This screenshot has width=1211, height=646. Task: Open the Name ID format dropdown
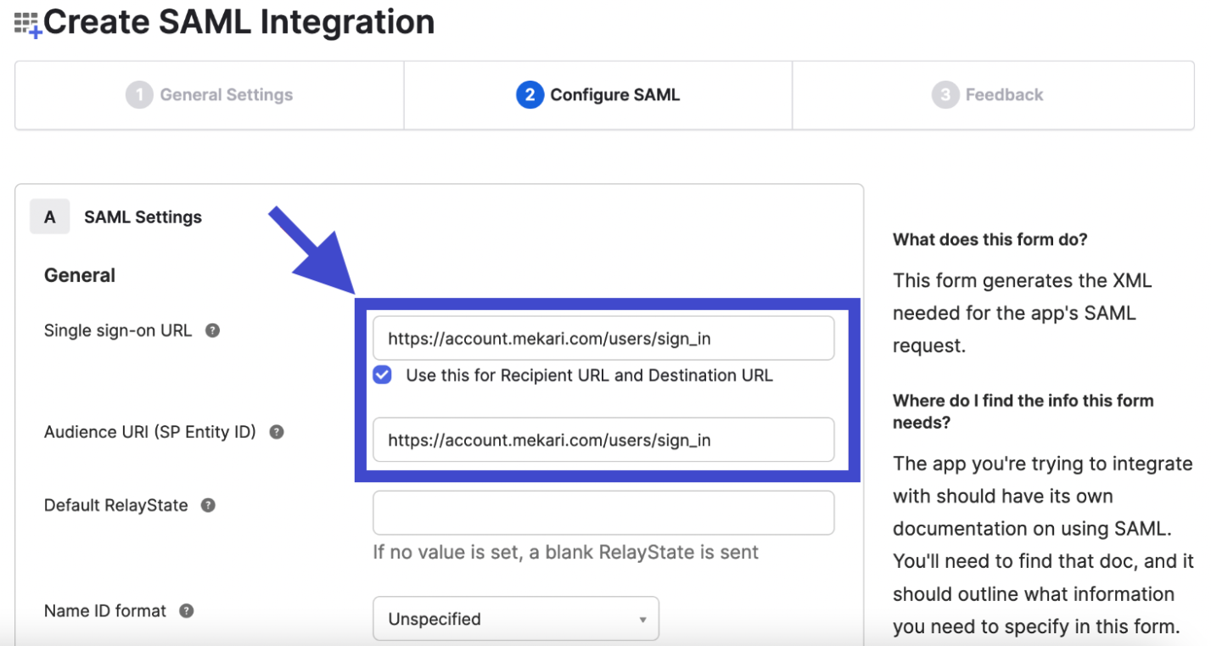pos(515,619)
